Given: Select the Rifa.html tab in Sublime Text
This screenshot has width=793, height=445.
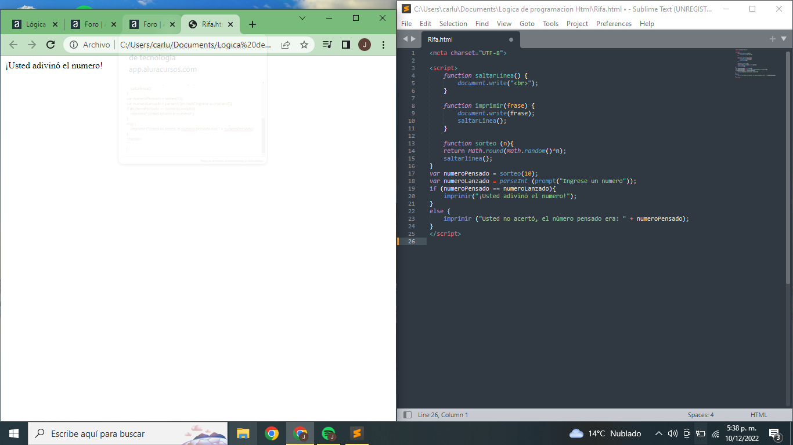Looking at the screenshot, I should pos(469,39).
